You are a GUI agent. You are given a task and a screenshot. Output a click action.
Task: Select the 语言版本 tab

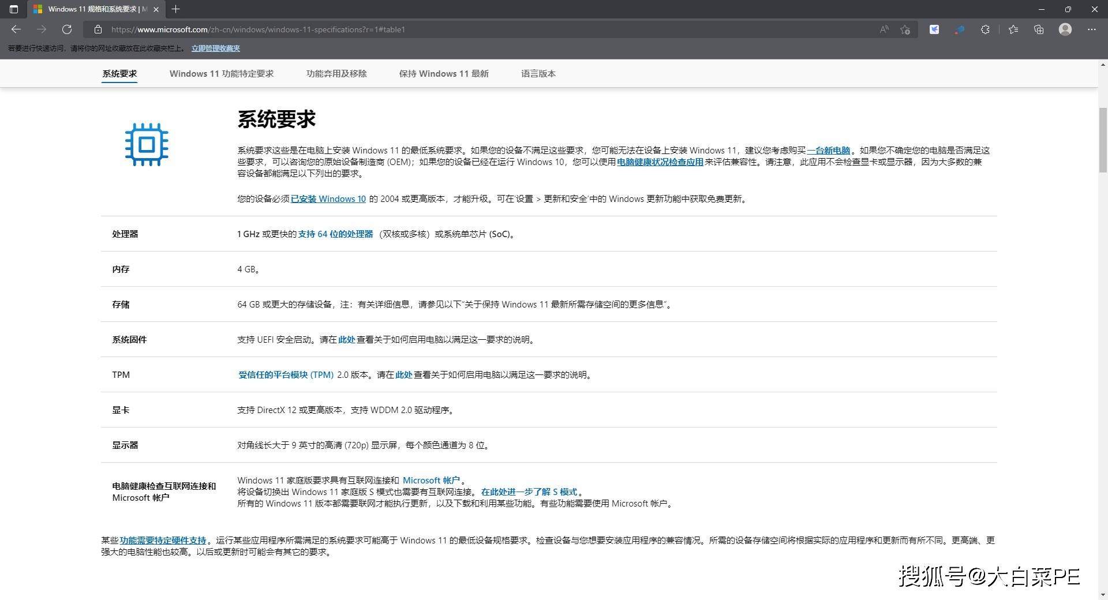tap(538, 74)
